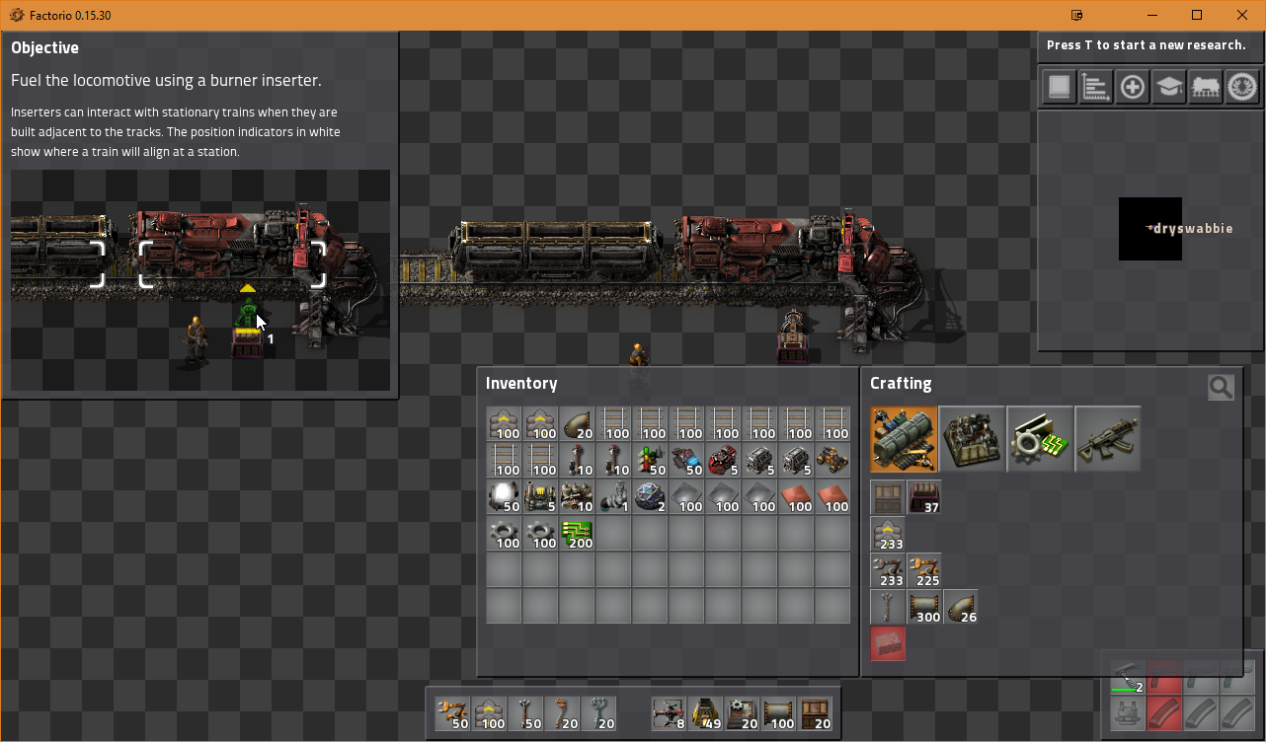Click the pickaxe tool slot showing 2
Screen dimensions: 1266x742
click(x=1128, y=678)
